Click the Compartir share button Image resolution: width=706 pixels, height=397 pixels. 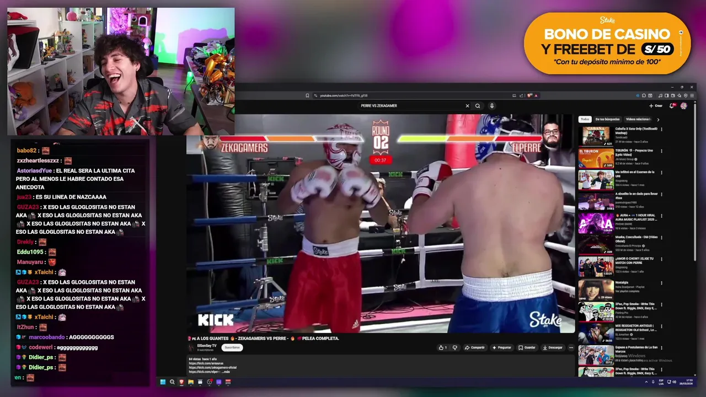click(x=474, y=348)
